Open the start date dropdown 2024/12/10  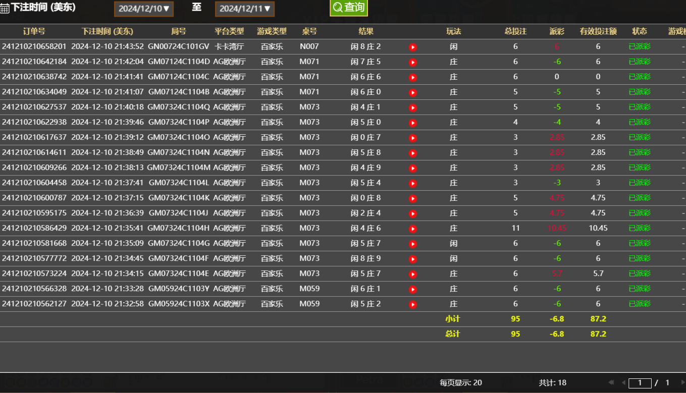[144, 9]
